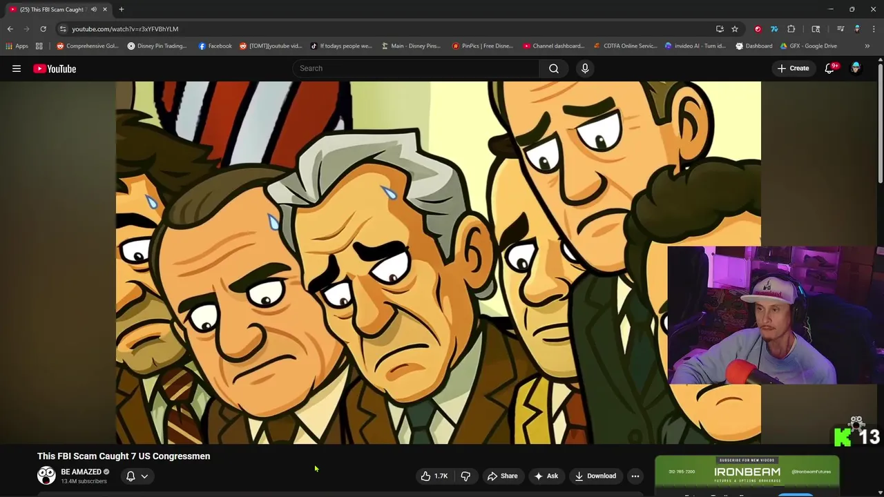Go forward in browser history
This screenshot has height=497, width=884.
(26, 29)
